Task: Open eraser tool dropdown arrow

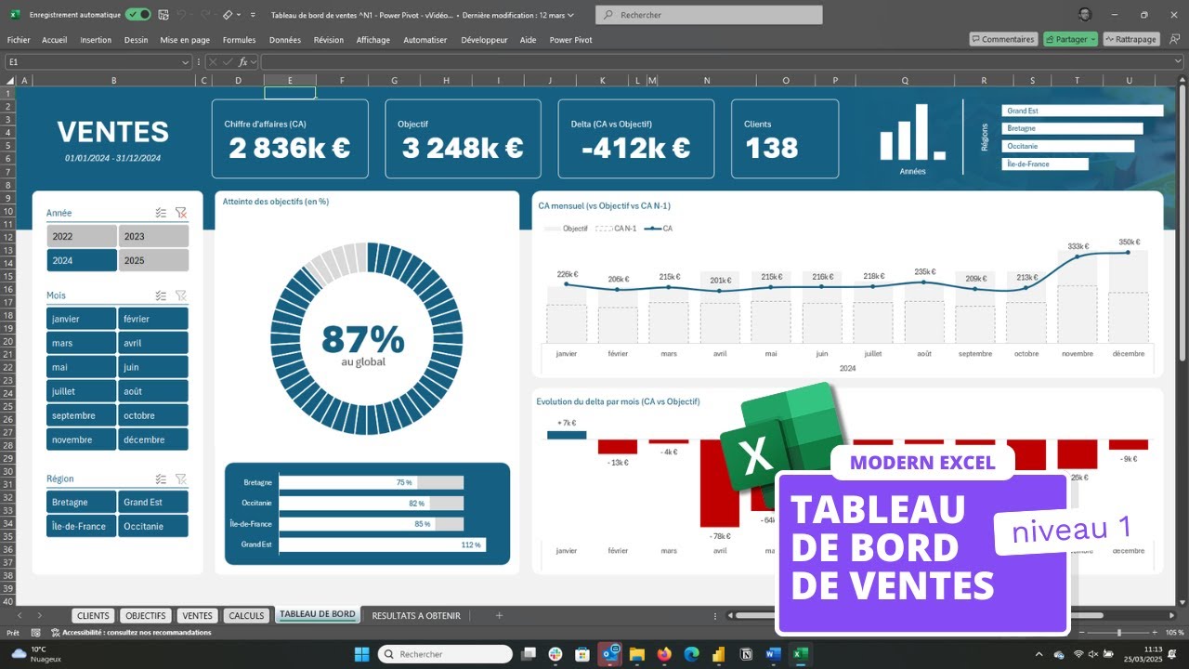Action: tap(239, 15)
